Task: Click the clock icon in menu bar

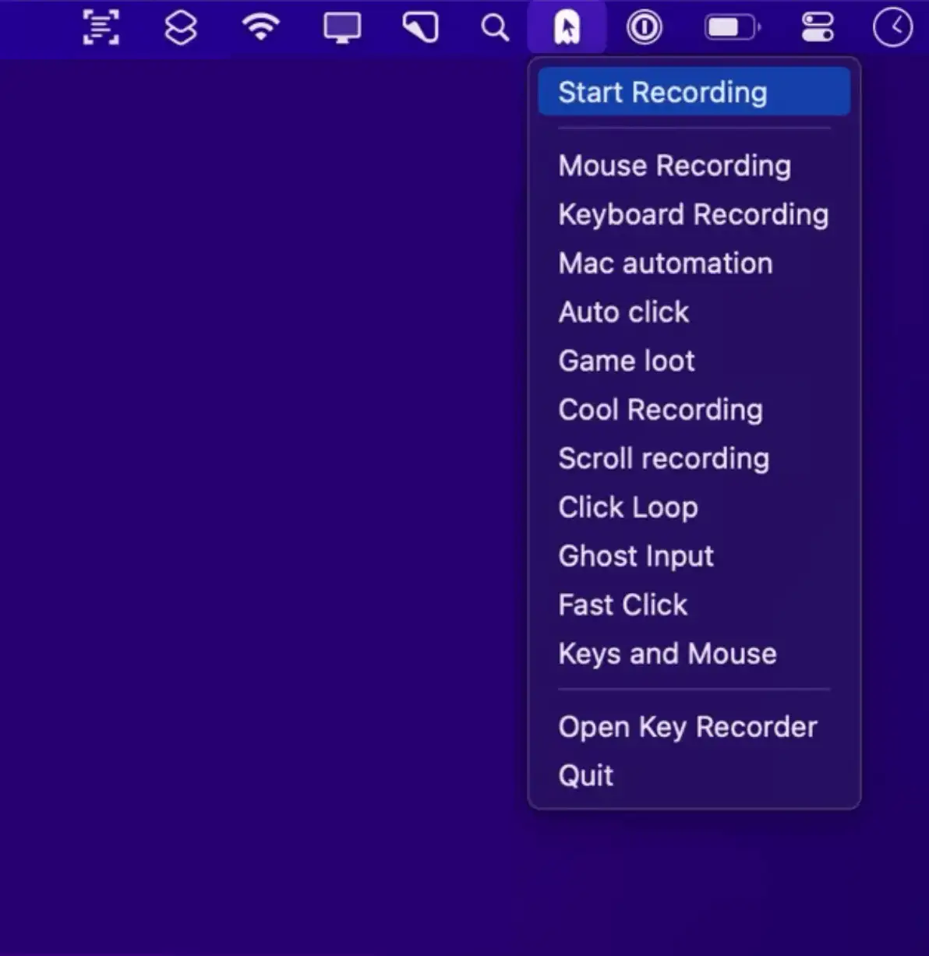Action: 892,28
